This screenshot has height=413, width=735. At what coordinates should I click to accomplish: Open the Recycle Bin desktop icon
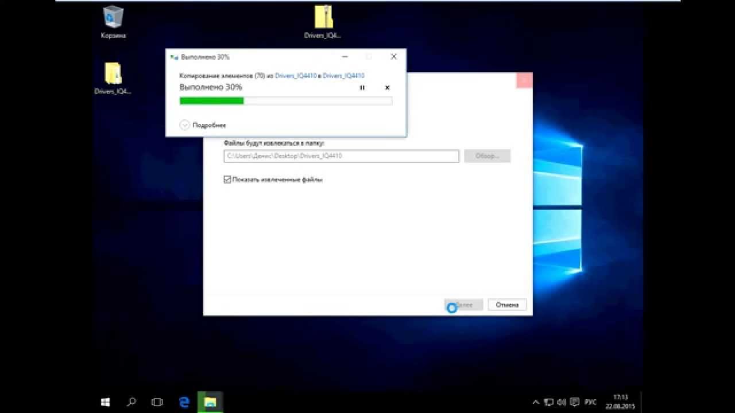114,22
